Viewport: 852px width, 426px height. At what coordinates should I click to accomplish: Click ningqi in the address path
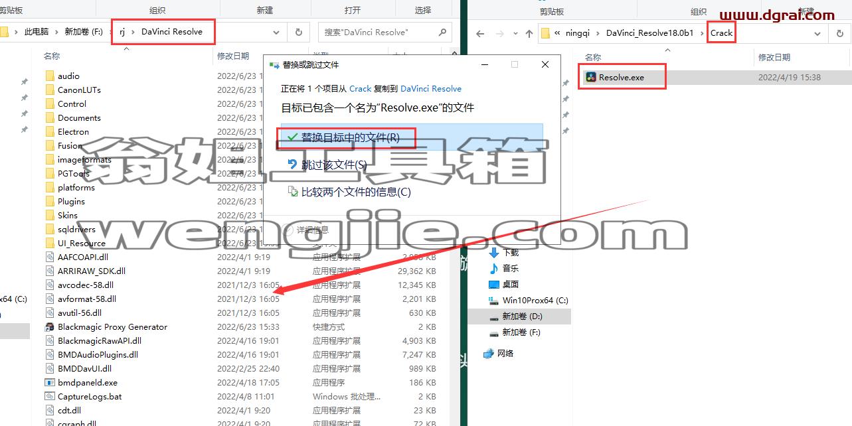[x=578, y=33]
